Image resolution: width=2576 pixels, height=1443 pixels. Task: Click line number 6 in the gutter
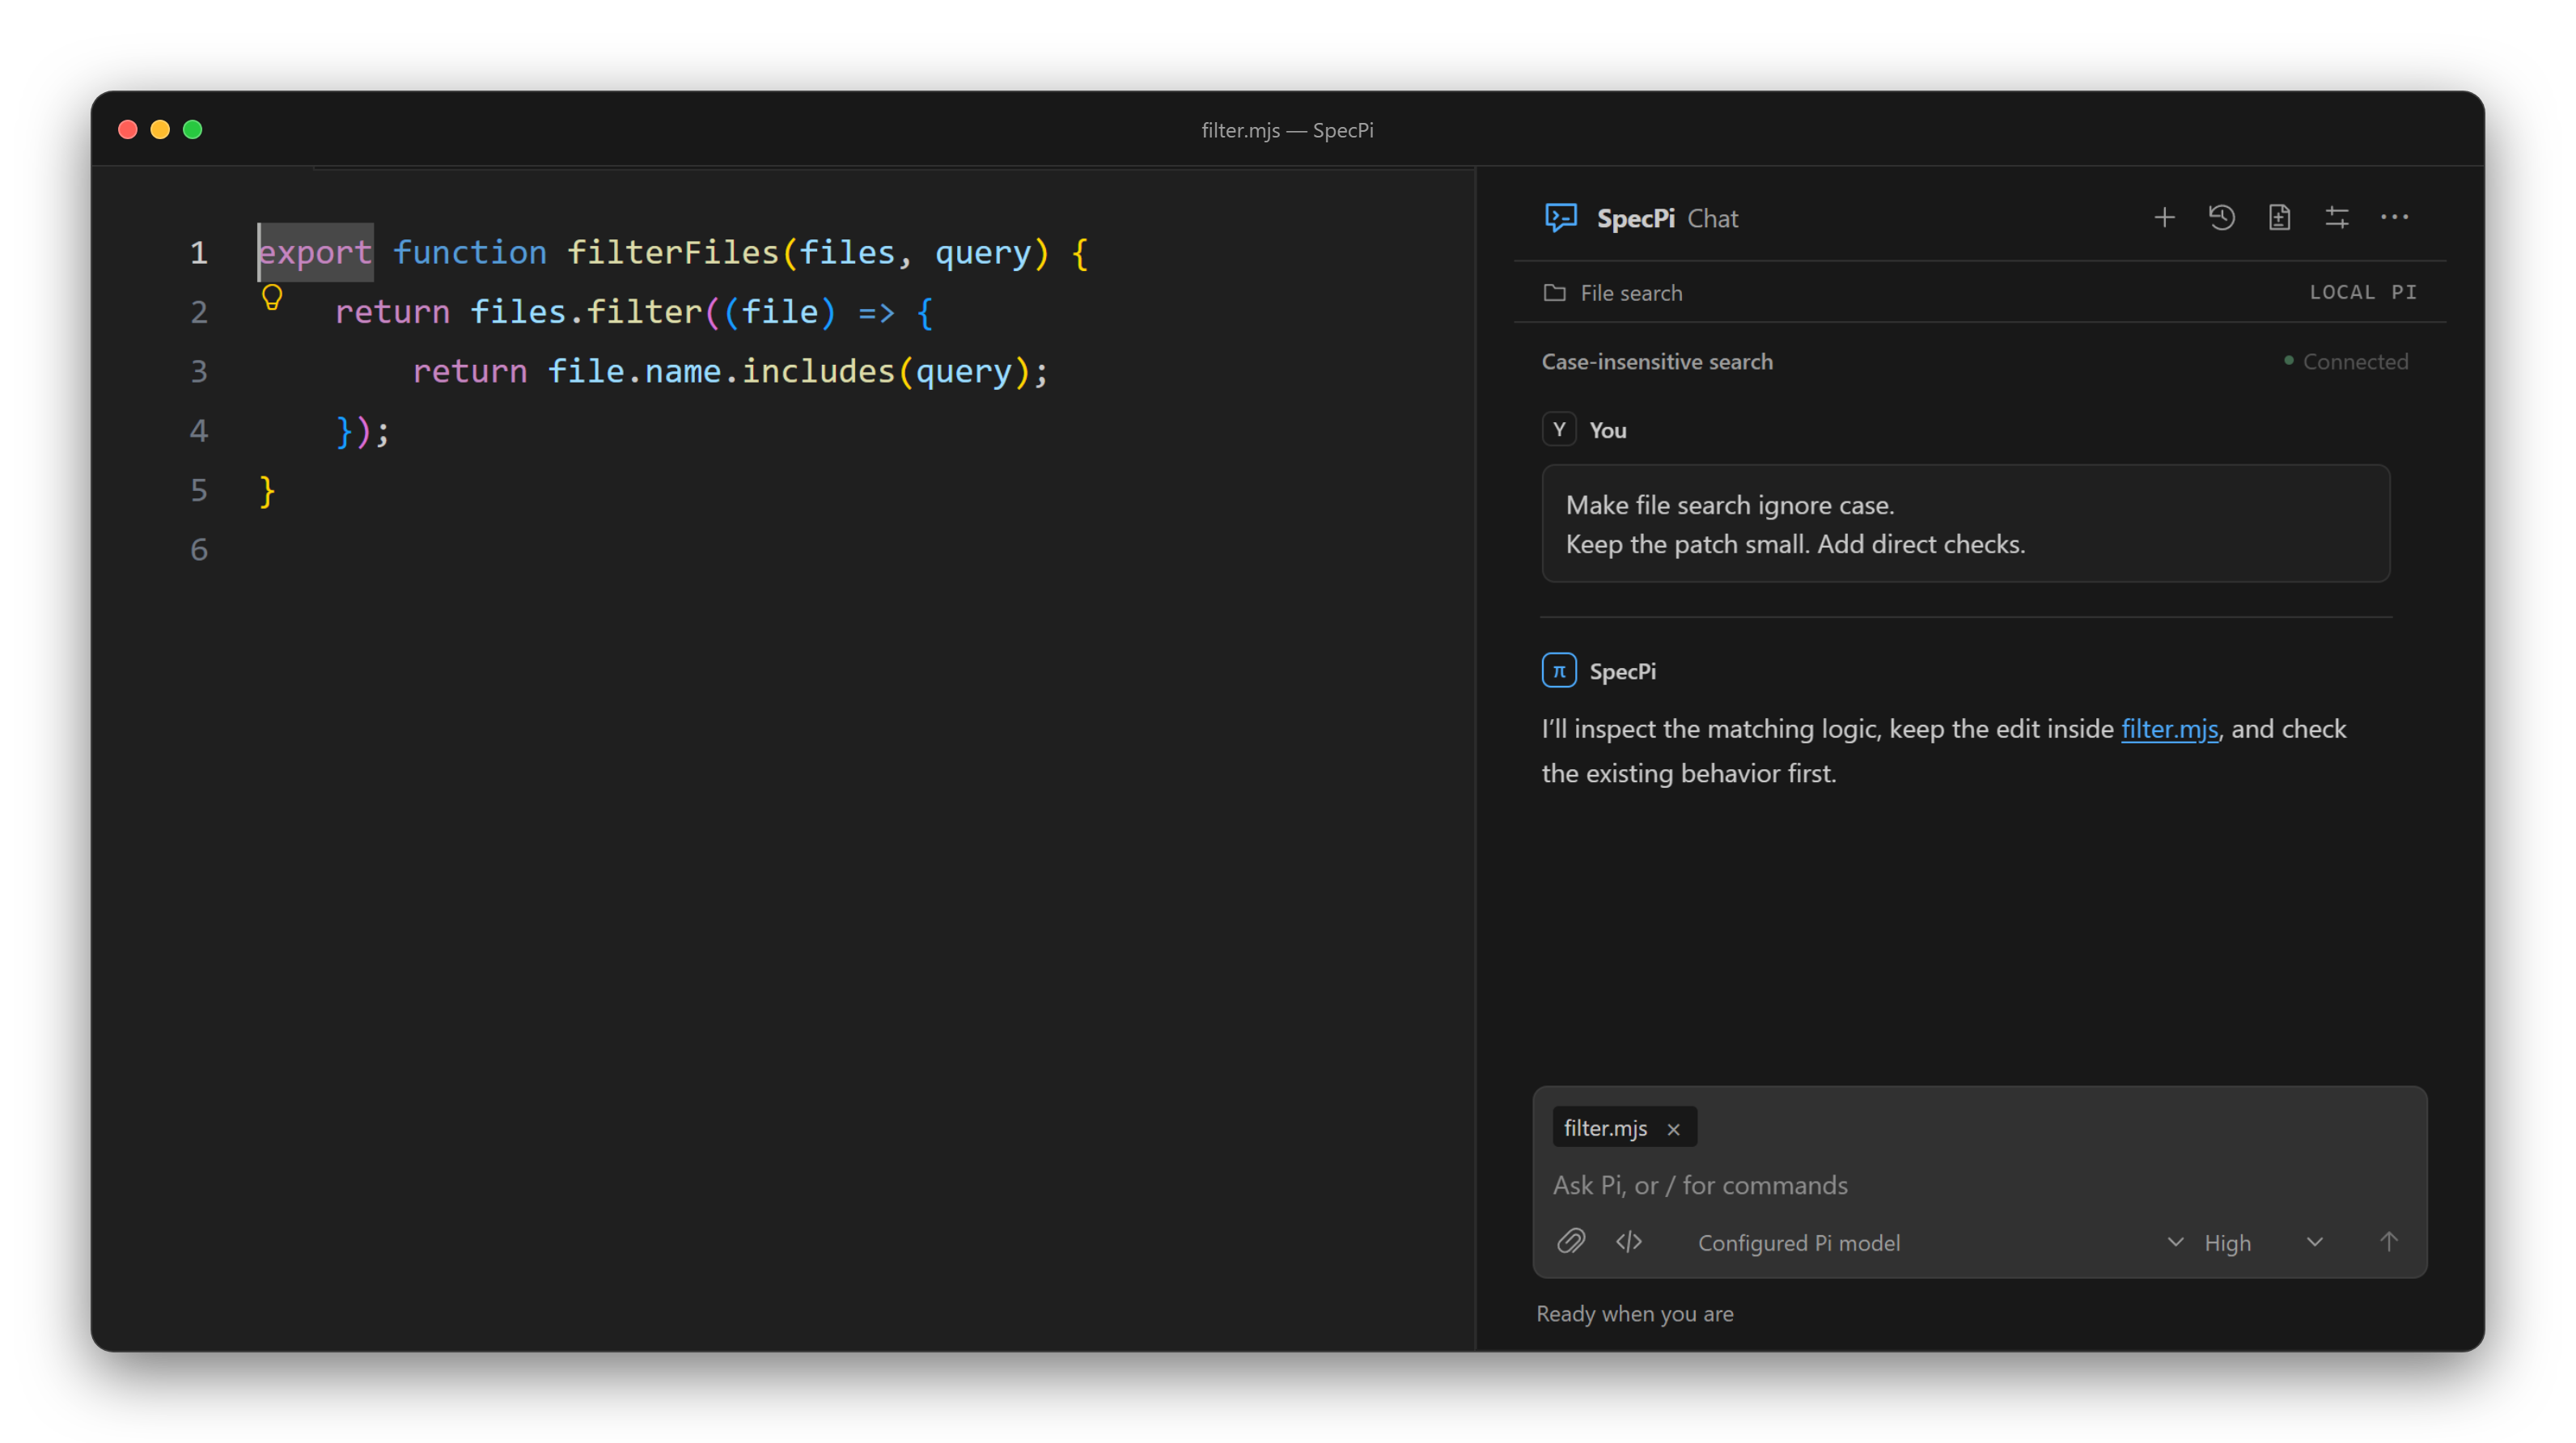click(199, 549)
